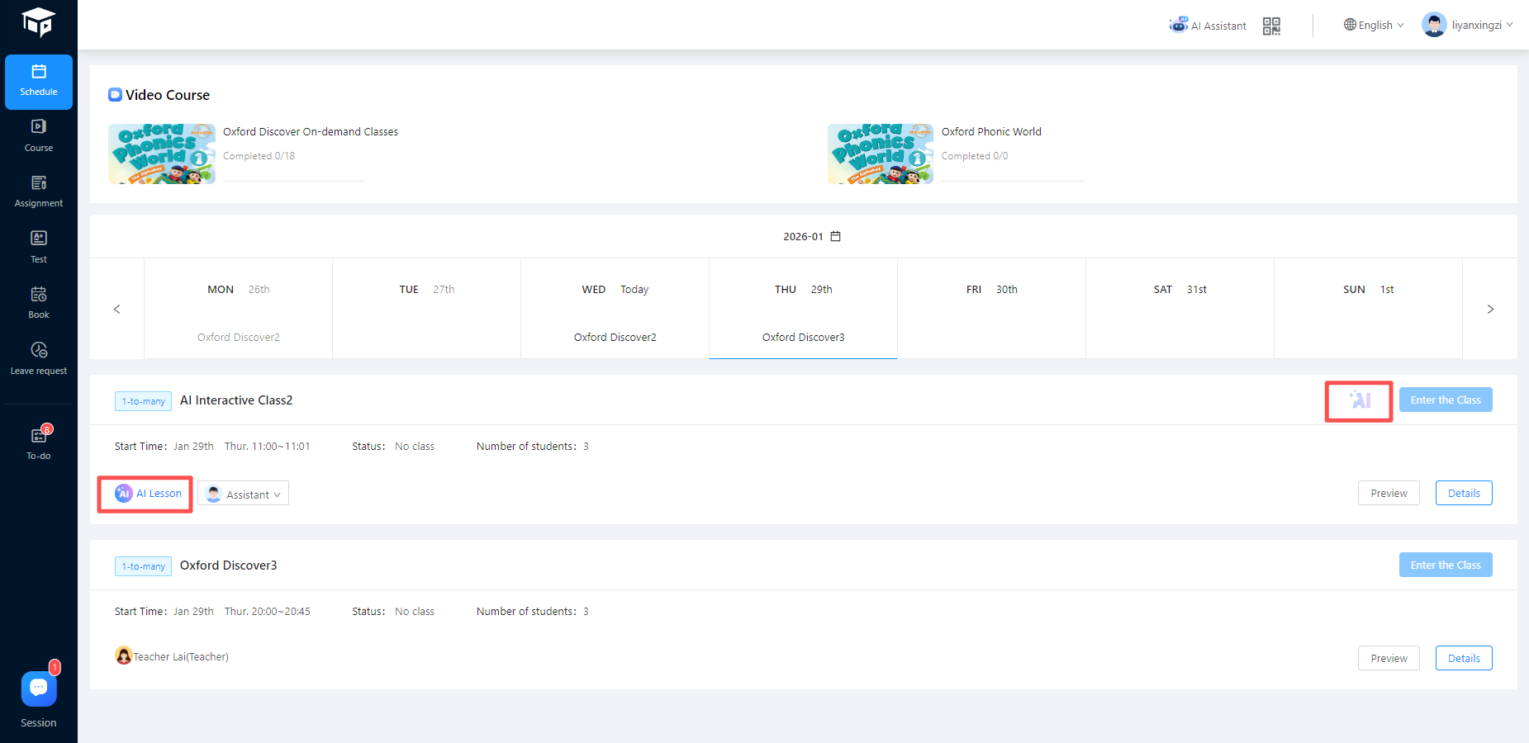
Task: Go to previous week arrow
Action: (116, 309)
